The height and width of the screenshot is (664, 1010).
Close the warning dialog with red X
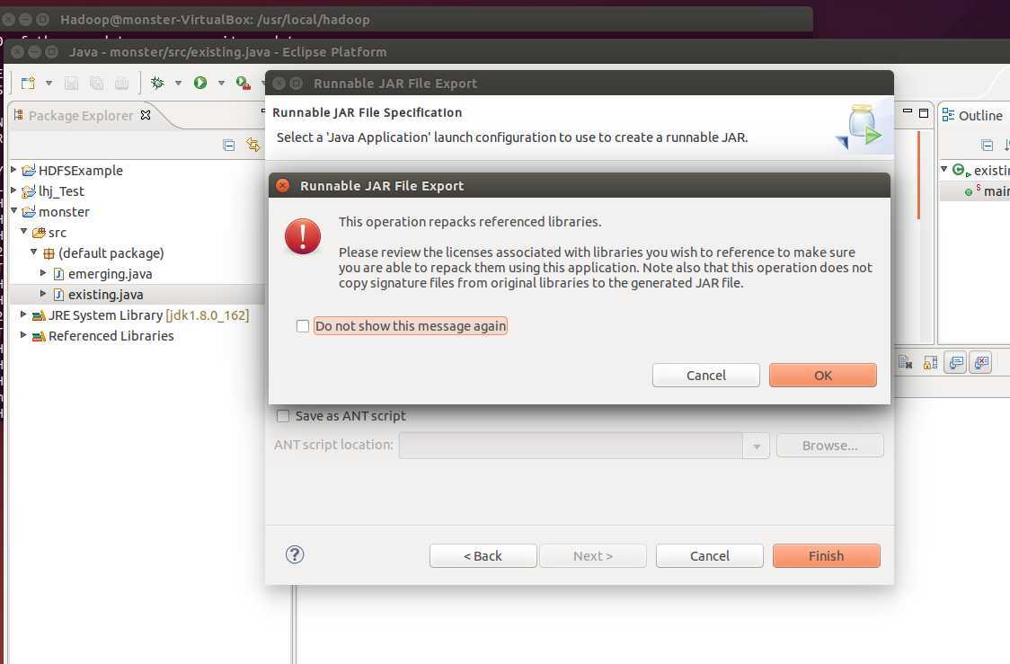[282, 185]
